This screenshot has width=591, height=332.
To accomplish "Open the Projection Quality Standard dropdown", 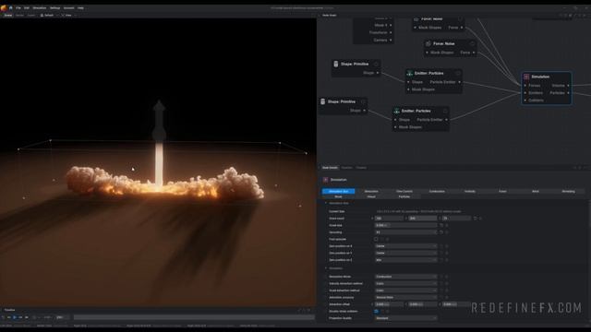I will tap(406, 318).
